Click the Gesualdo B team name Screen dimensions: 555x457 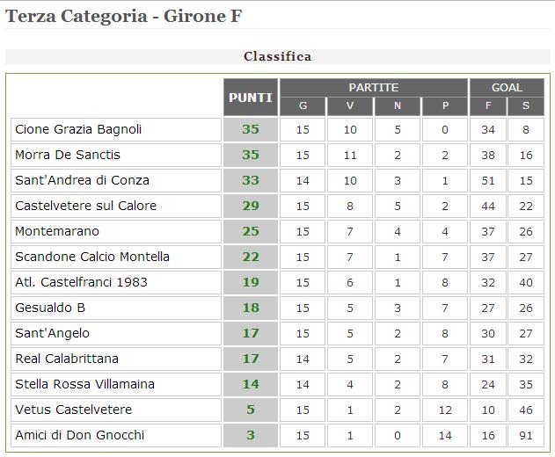[x=50, y=308]
